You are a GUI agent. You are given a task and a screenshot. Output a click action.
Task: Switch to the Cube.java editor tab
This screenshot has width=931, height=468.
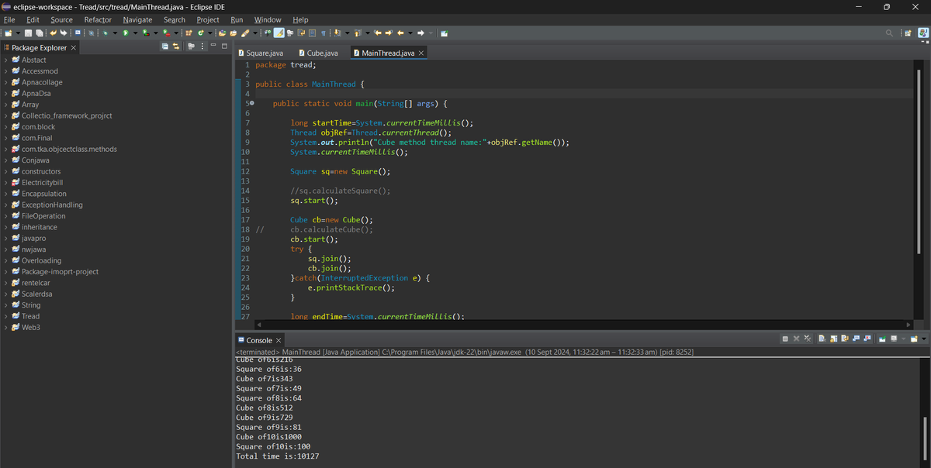point(322,53)
